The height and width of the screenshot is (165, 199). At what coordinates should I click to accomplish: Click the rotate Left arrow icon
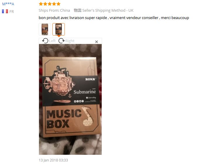point(45,41)
